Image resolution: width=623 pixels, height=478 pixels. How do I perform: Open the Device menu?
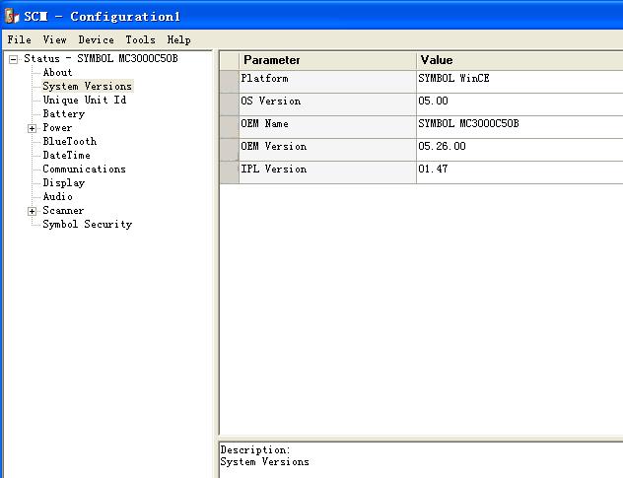(96, 40)
